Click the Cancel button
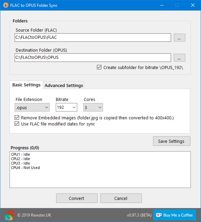The height and width of the screenshot is (222, 201). coord(121,198)
